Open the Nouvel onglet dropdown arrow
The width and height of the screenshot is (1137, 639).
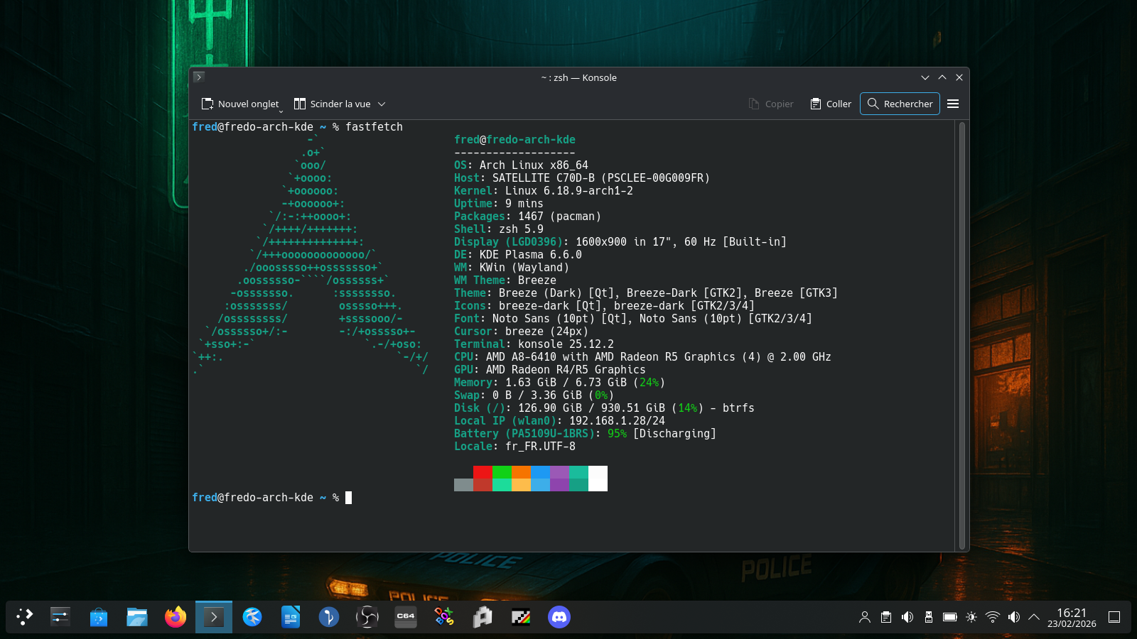pos(281,111)
